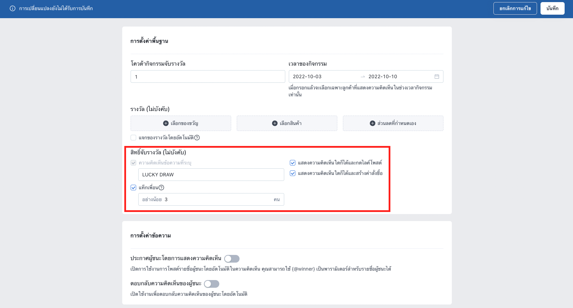The height and width of the screenshot is (308, 573).
Task: Click the end date 2022-10-10 field
Action: tap(398, 76)
